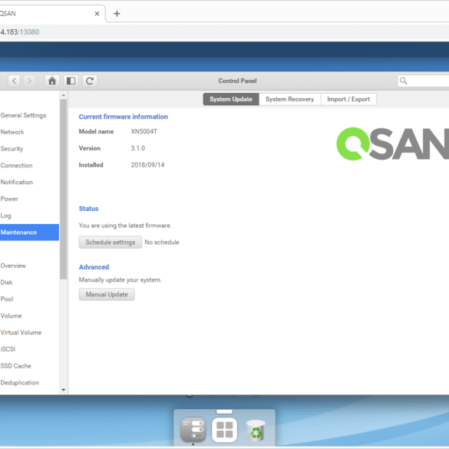Screen dimensions: 449x449
Task: Select Maintenance in sidebar
Action: click(29, 233)
